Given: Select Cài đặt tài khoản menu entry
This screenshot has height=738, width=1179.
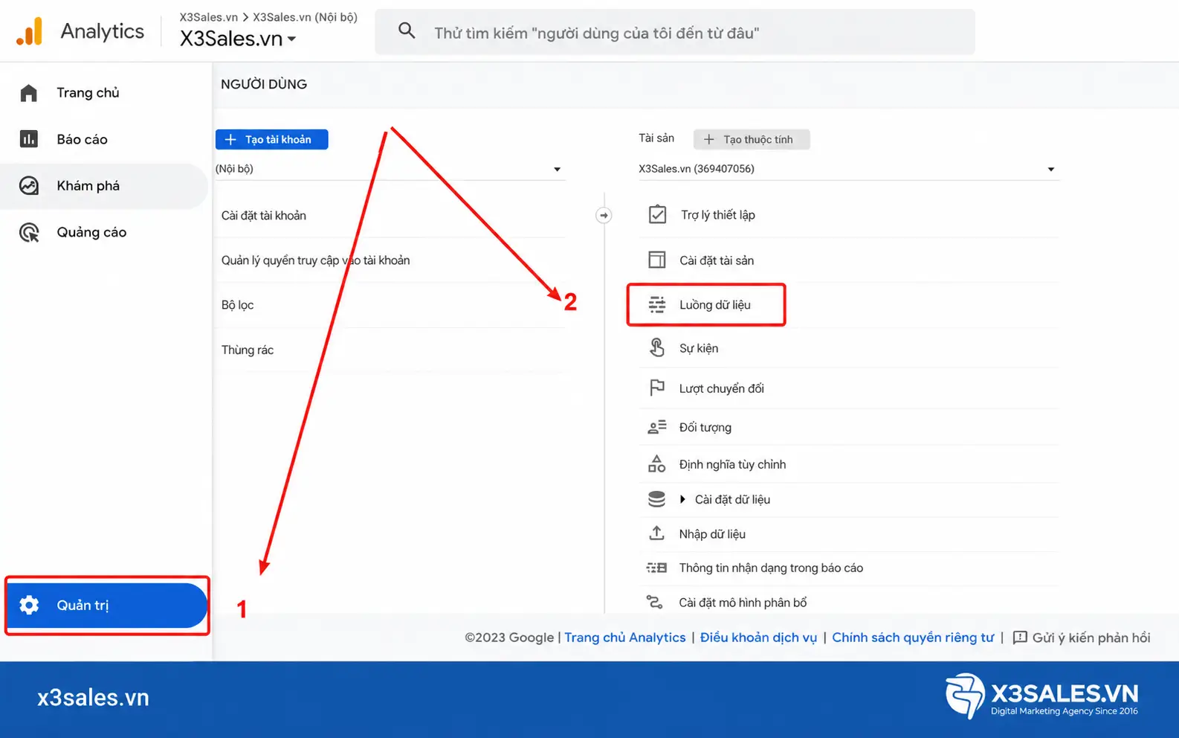Looking at the screenshot, I should tap(390, 216).
